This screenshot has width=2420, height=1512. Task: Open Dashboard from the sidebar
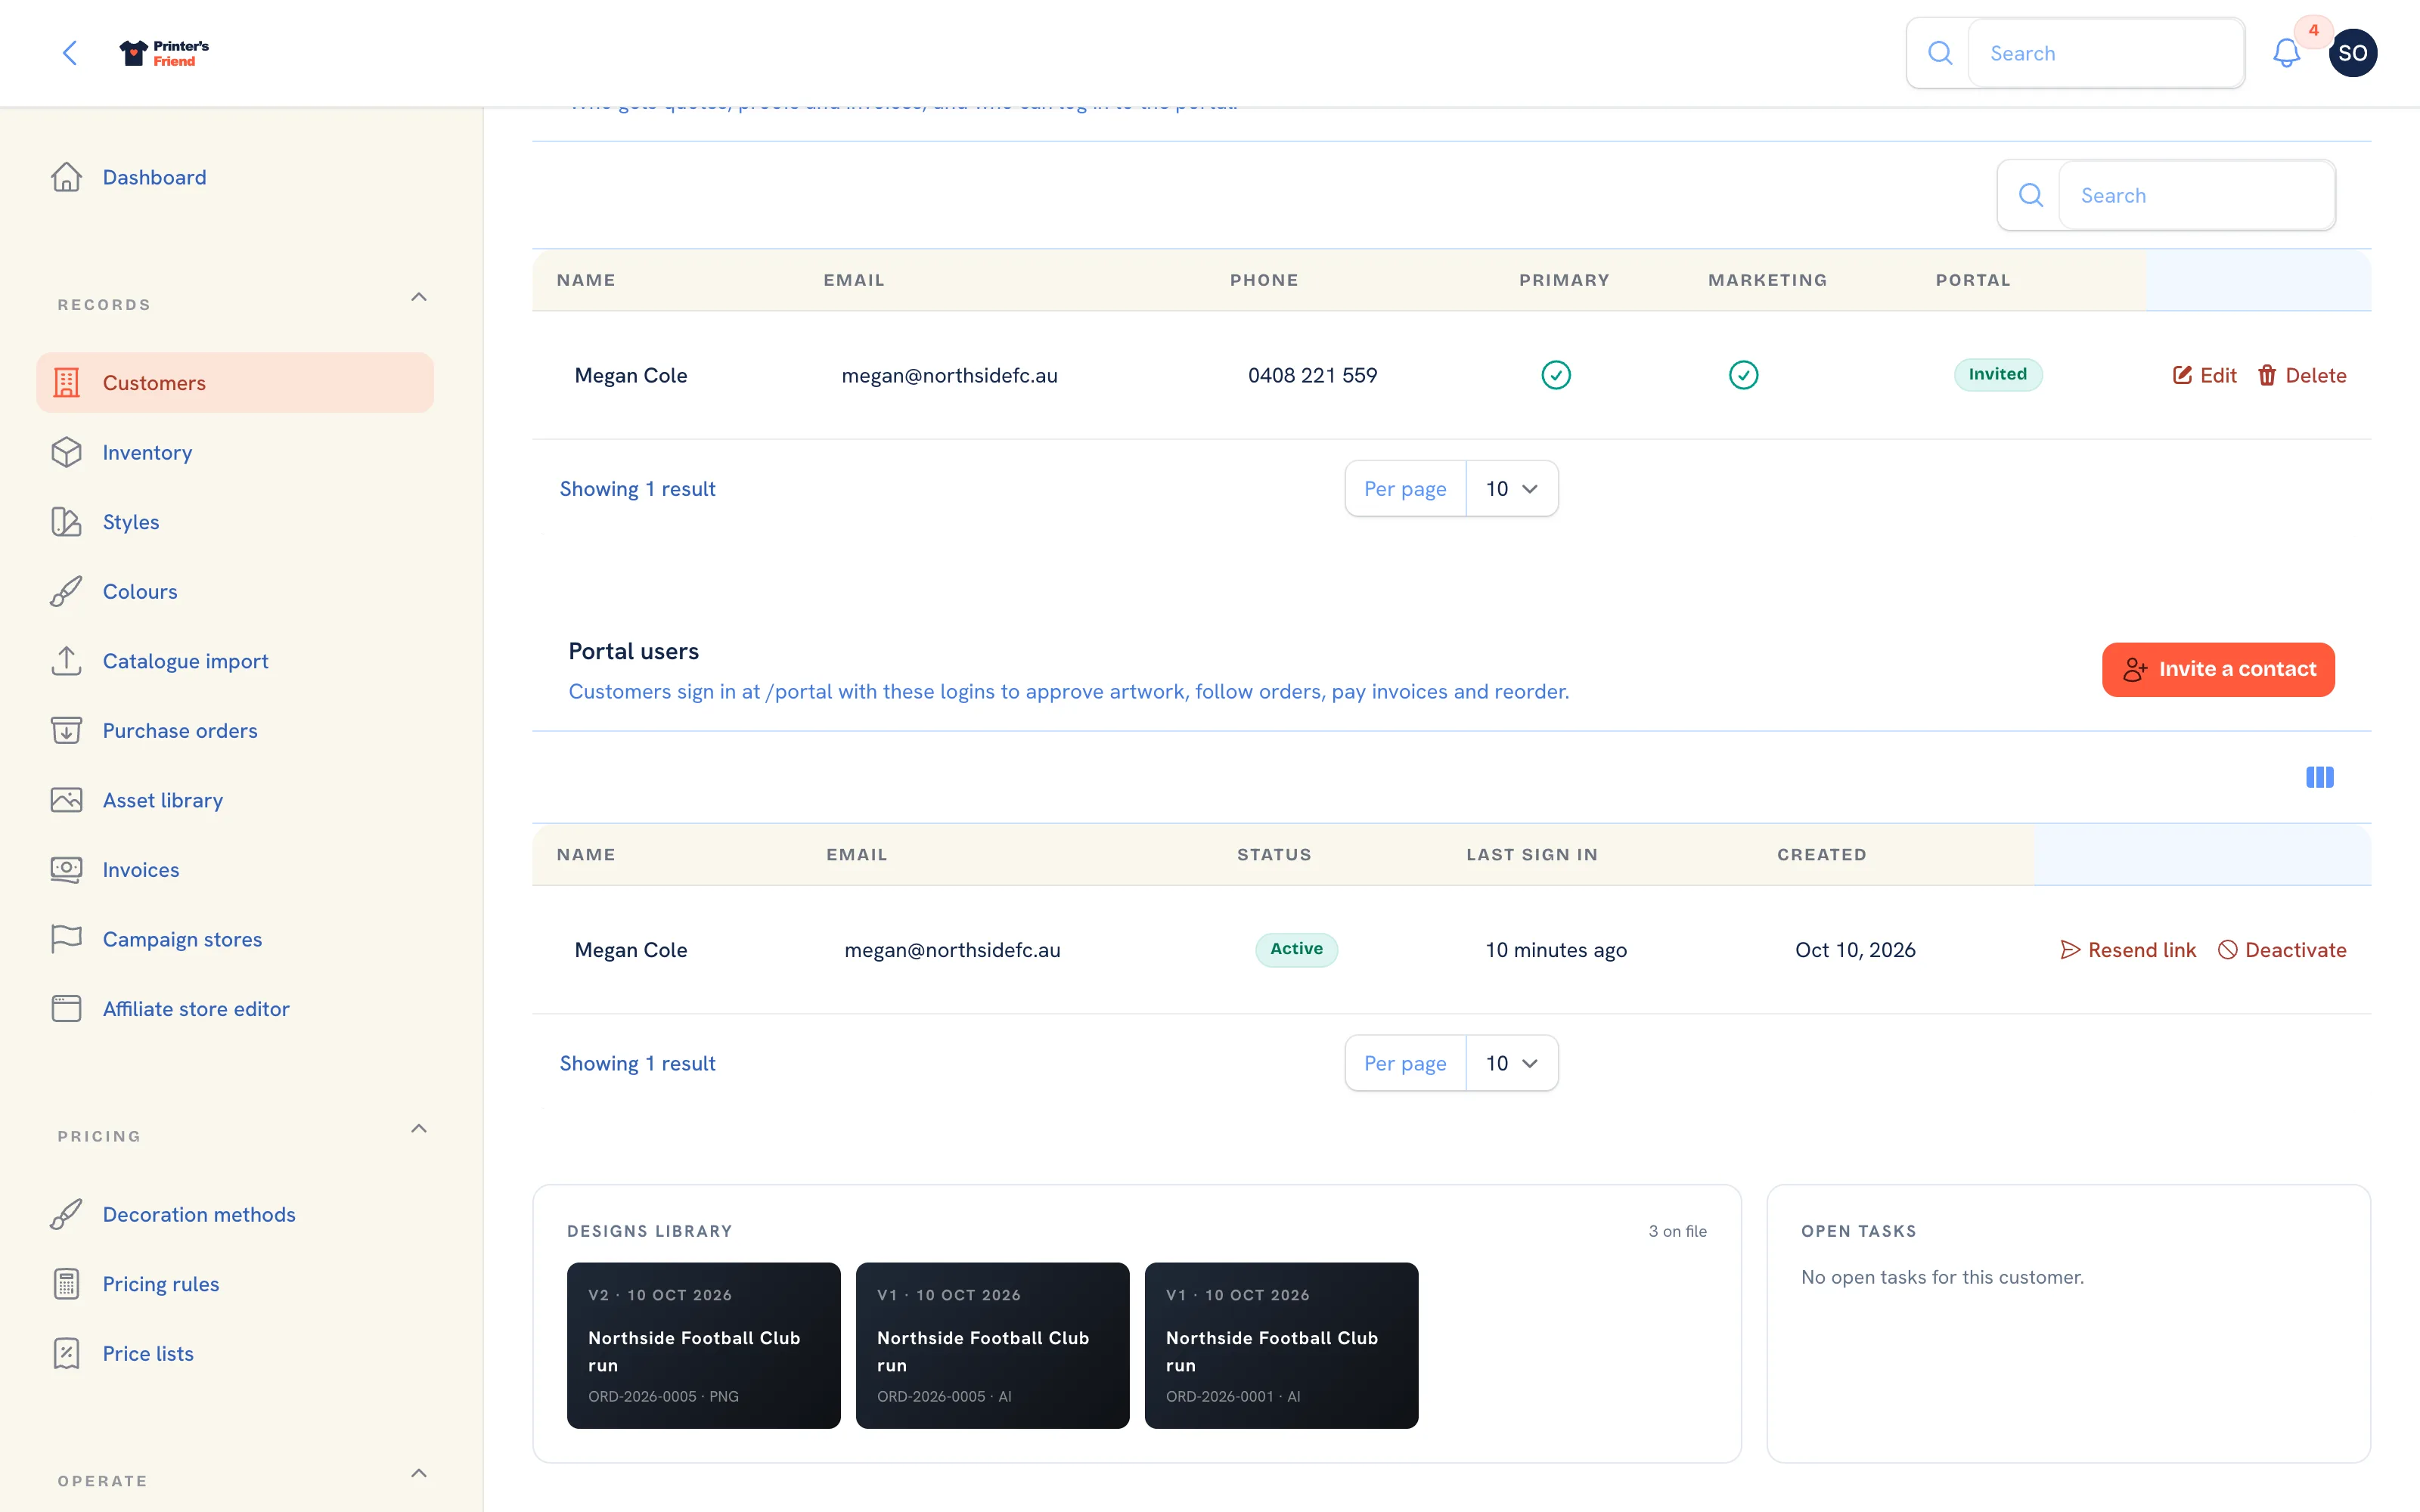235,177
